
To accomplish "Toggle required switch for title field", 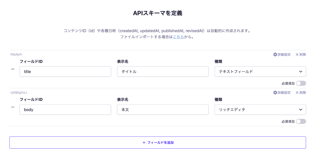I will (x=301, y=83).
